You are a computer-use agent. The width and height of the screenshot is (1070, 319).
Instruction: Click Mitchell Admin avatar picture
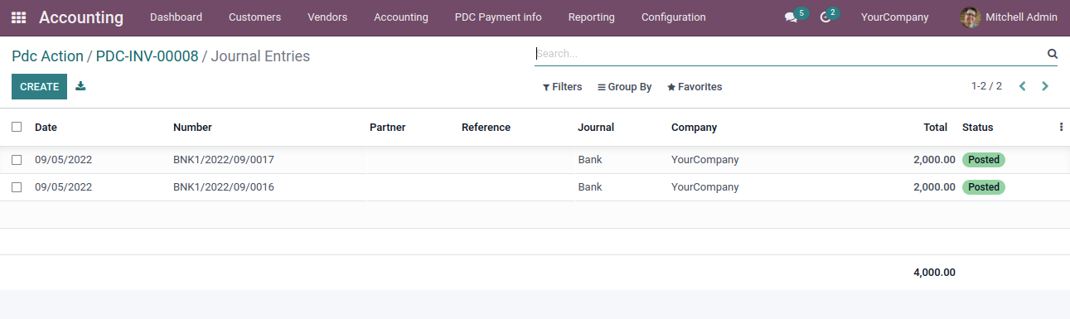coord(970,17)
